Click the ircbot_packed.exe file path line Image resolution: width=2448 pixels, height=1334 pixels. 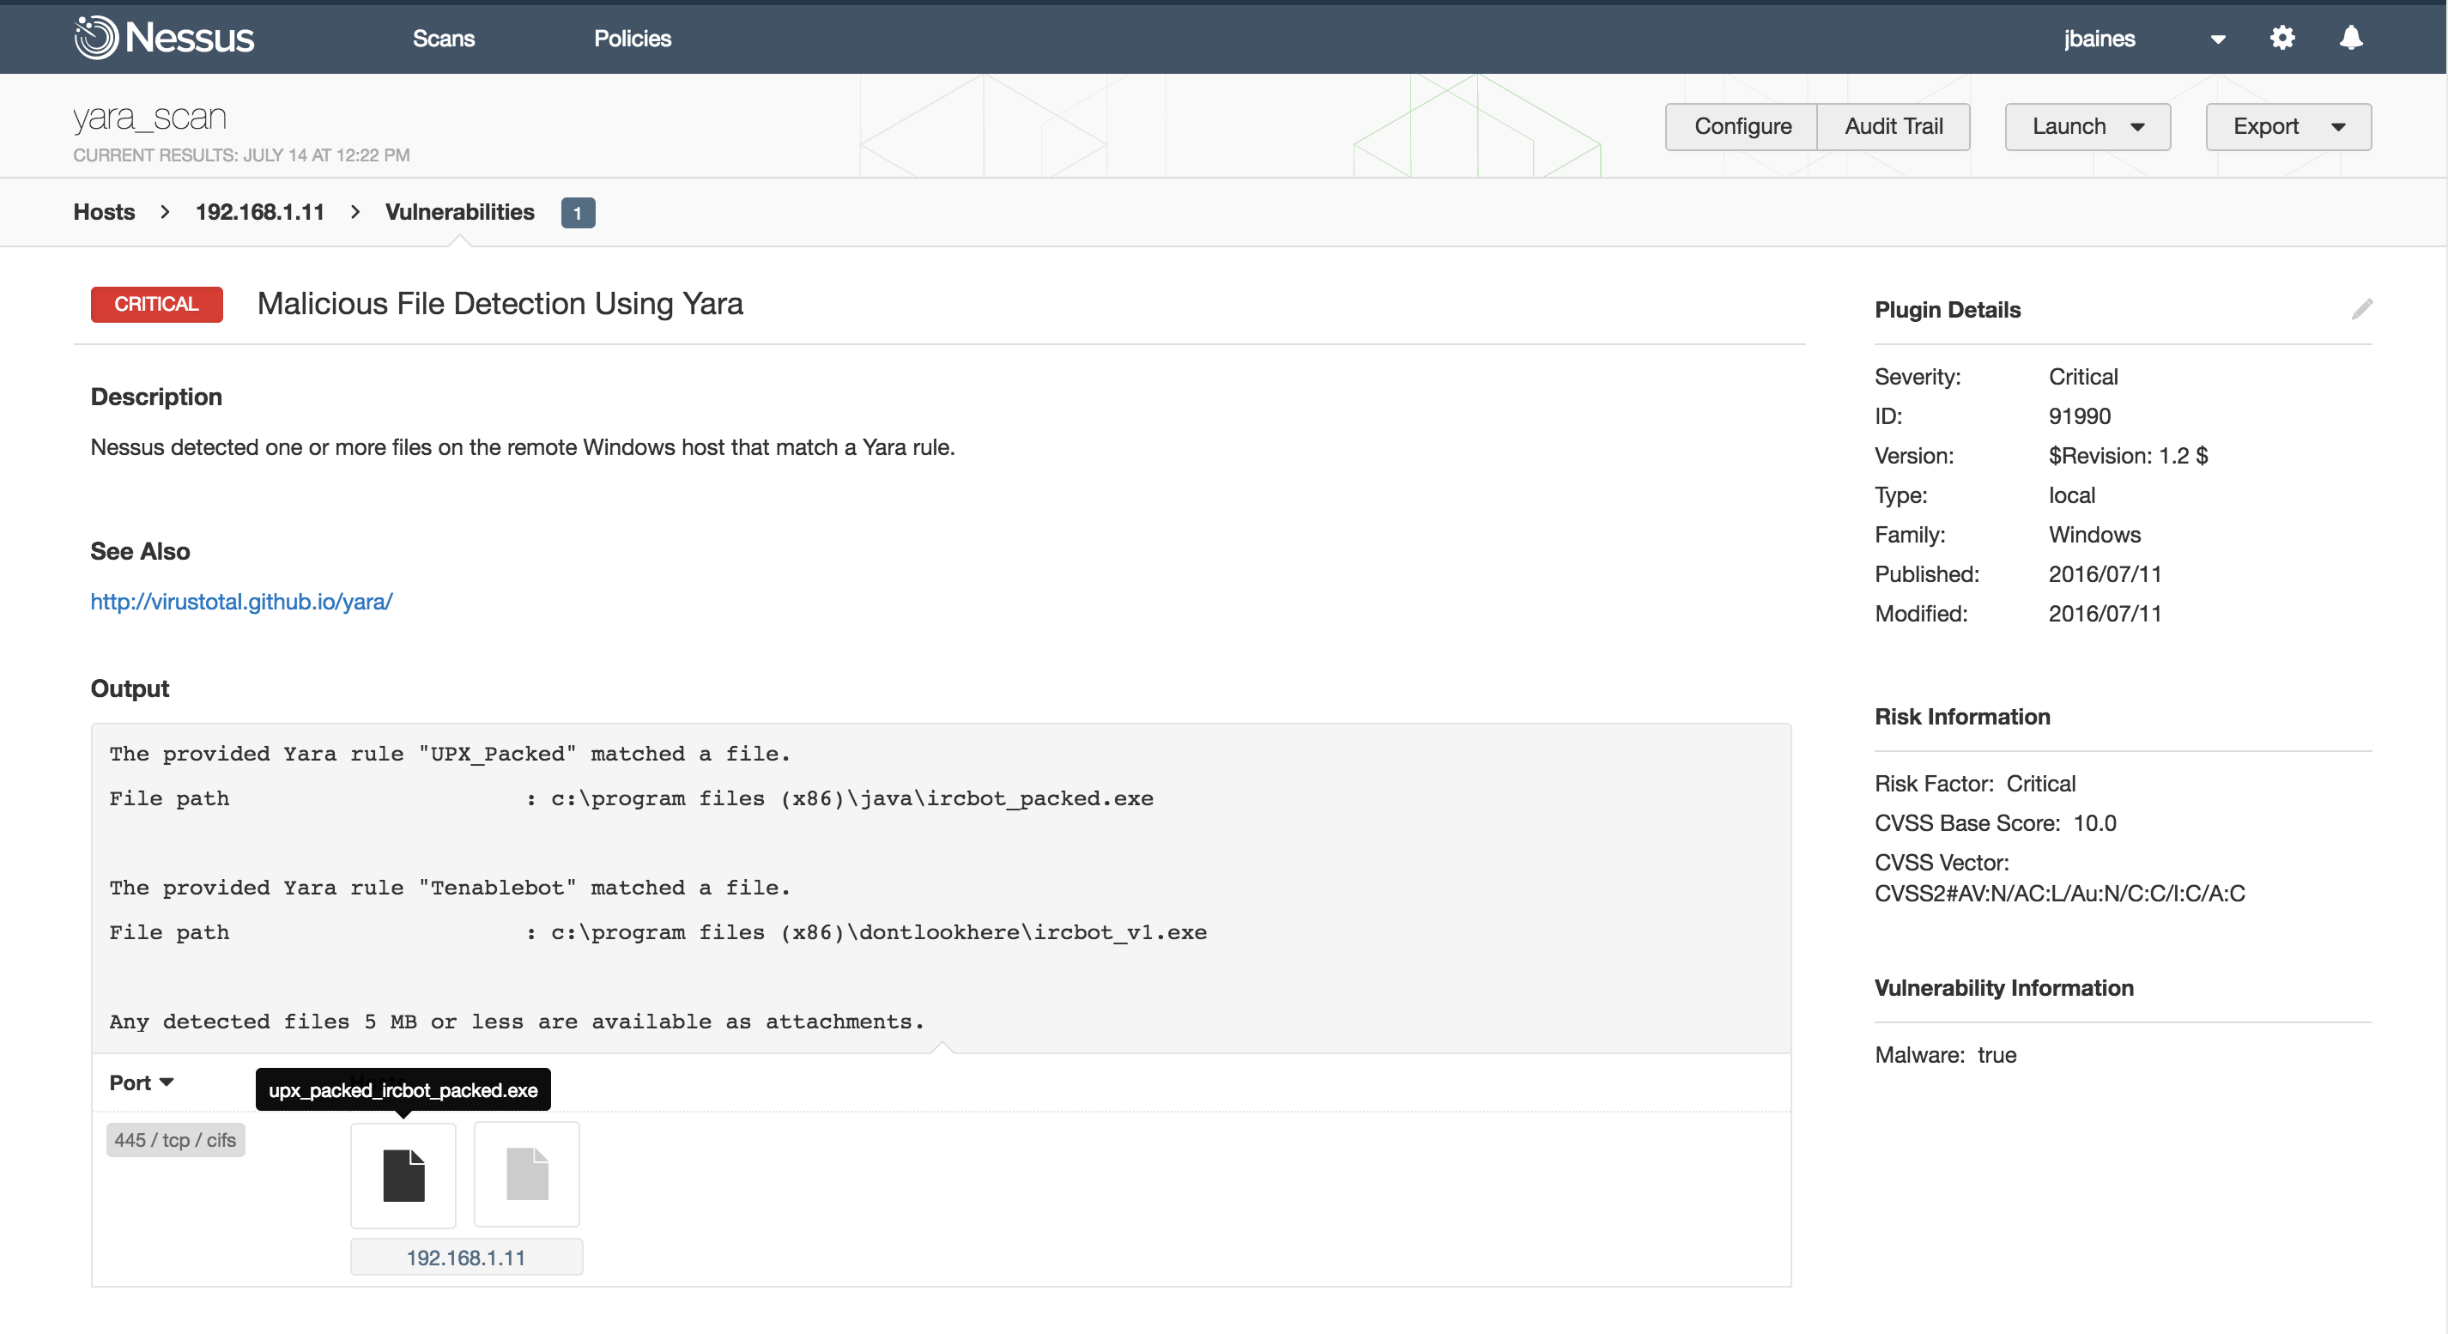[x=631, y=798]
